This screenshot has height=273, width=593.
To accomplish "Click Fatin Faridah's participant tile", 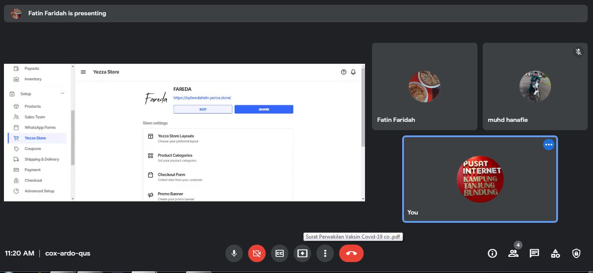I will point(425,86).
